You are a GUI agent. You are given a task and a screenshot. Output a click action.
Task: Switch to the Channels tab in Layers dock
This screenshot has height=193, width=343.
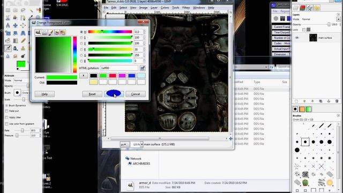click(x=302, y=8)
